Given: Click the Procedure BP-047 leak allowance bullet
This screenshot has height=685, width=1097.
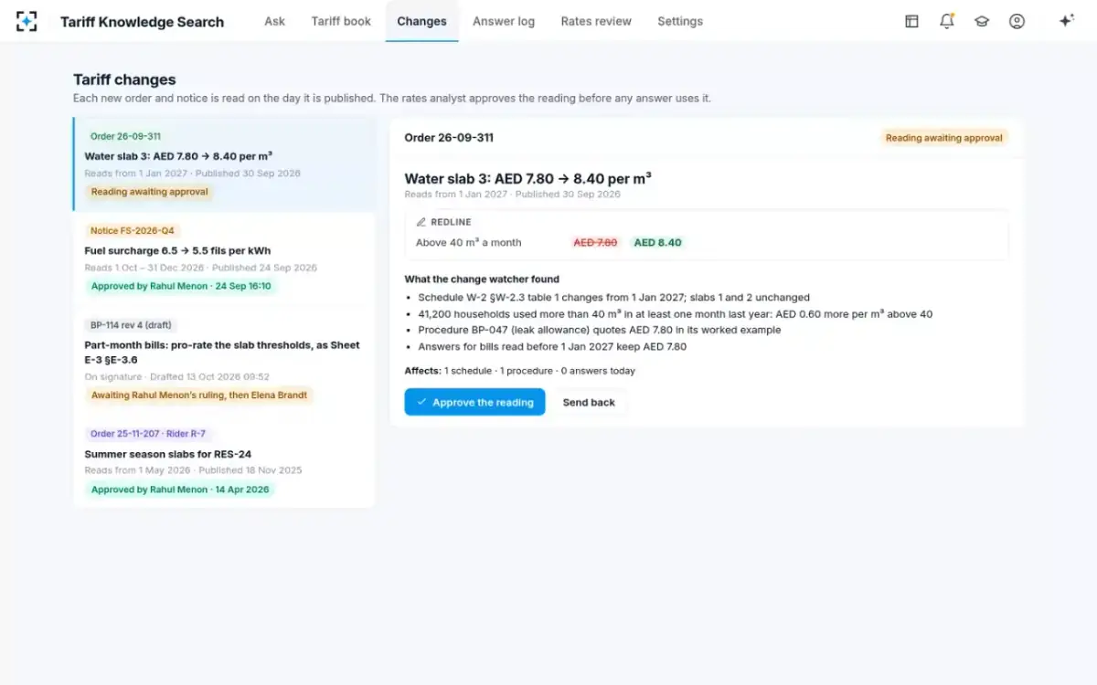Looking at the screenshot, I should point(599,330).
